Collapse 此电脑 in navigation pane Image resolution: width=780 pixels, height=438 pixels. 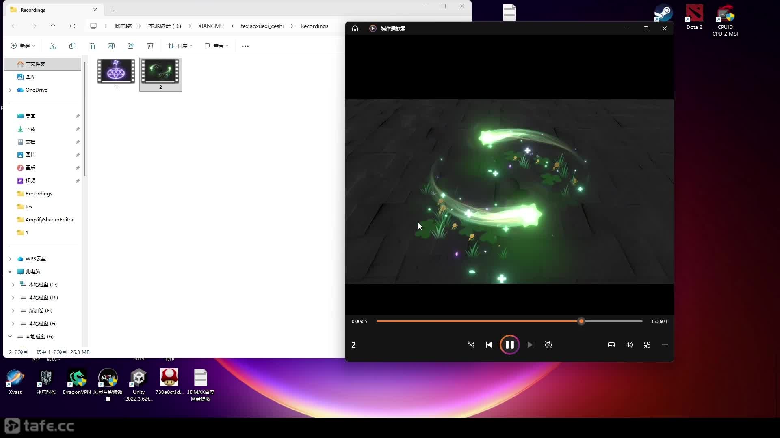[10, 272]
